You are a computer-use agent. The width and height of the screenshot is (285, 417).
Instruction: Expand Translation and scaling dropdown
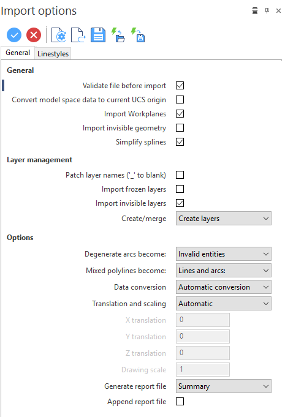point(224,304)
